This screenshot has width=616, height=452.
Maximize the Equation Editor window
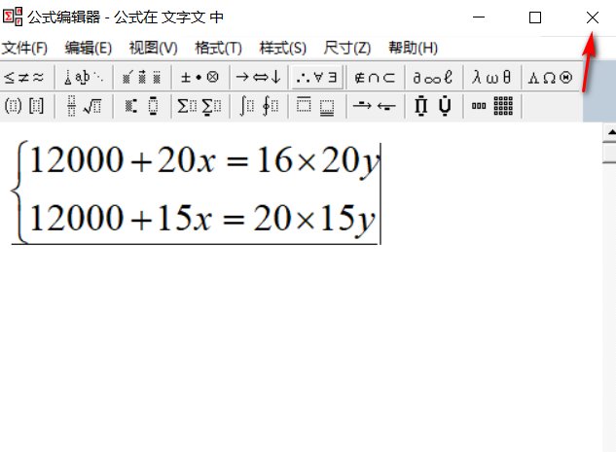(x=535, y=17)
